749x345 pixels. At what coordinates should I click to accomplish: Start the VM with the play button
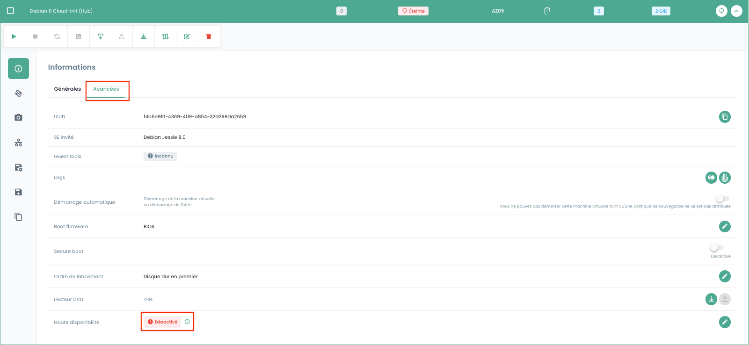(14, 36)
